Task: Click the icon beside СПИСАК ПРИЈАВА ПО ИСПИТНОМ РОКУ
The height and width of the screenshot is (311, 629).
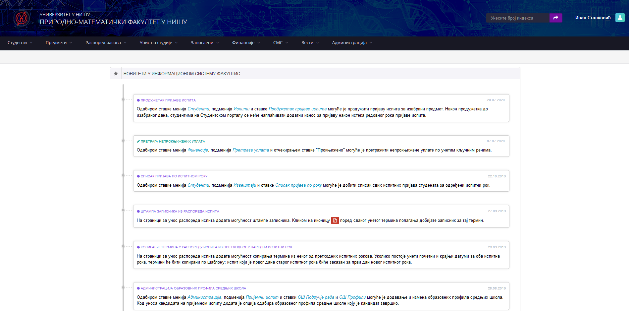Action: [x=138, y=176]
